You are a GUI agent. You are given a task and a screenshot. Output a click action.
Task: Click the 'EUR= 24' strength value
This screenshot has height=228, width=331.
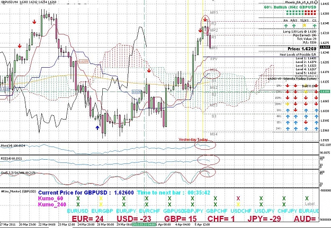click(88, 218)
